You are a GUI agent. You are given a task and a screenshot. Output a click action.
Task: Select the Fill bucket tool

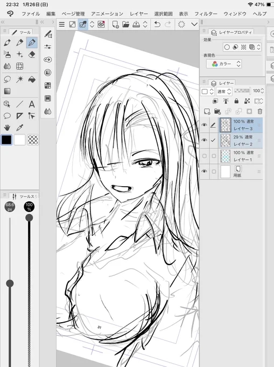(32, 79)
